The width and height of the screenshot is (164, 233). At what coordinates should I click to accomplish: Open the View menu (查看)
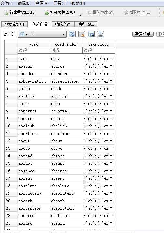click(x=42, y=3)
